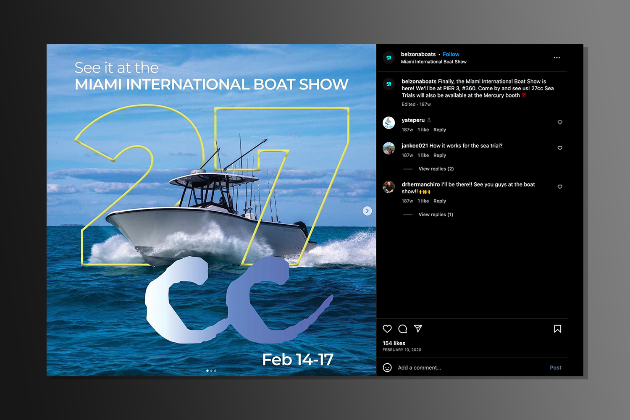Advance to next carousel image arrow

(x=367, y=211)
